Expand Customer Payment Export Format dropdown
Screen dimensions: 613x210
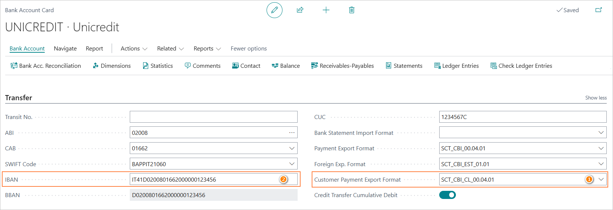(601, 179)
